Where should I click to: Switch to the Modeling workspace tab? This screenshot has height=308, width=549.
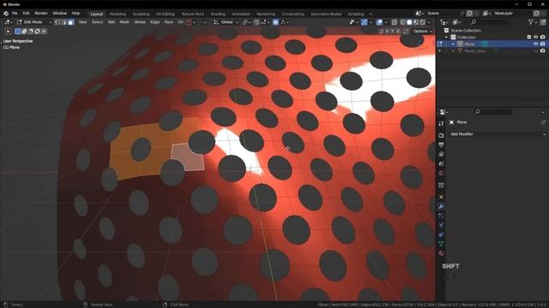[x=118, y=14]
